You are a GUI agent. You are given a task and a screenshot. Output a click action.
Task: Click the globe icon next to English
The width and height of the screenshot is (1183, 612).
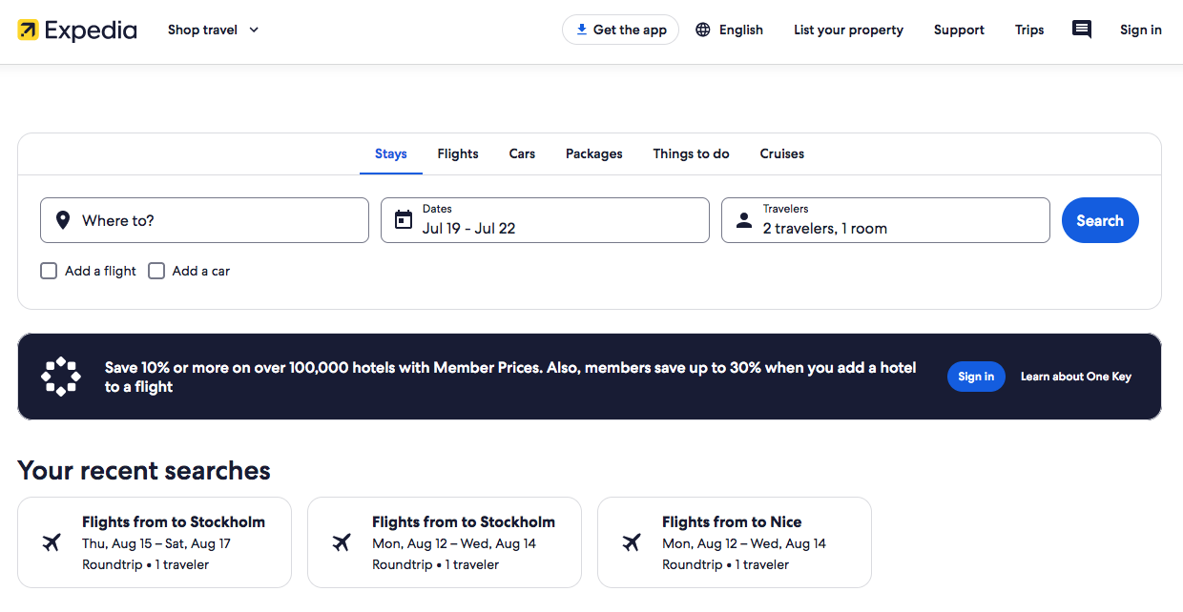701,30
